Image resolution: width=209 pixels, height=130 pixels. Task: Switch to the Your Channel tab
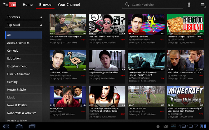[x=69, y=5]
